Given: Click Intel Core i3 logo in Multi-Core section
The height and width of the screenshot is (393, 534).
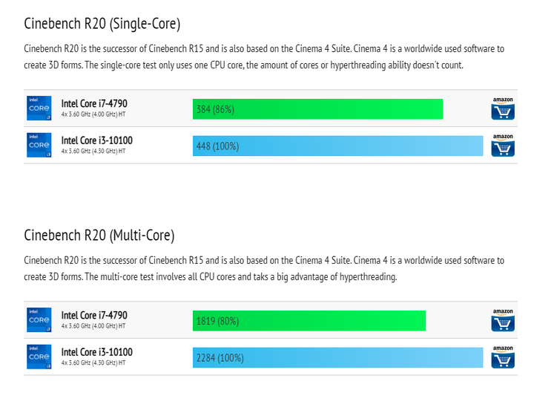Looking at the screenshot, I should pos(39,357).
